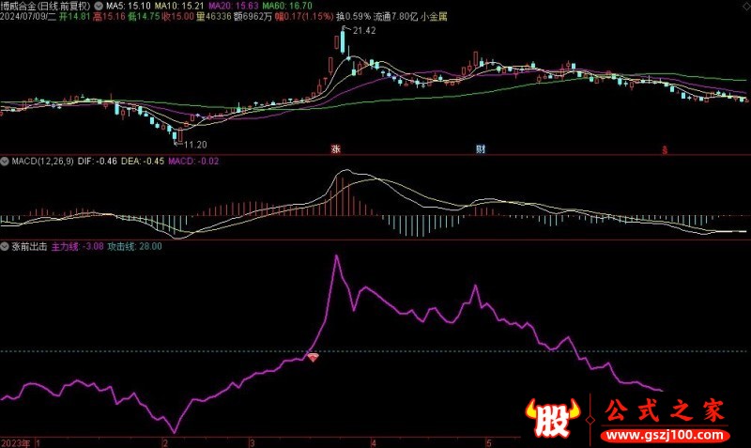Click the closing price 收15.00

178,17
